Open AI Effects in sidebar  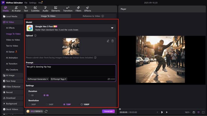pos(10,28)
